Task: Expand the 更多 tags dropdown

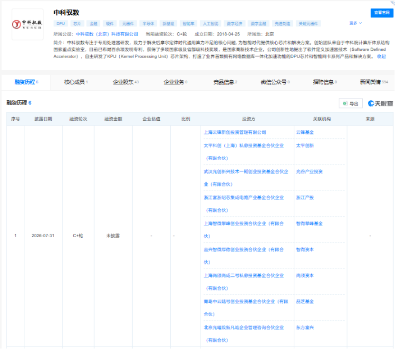Action: [355, 23]
